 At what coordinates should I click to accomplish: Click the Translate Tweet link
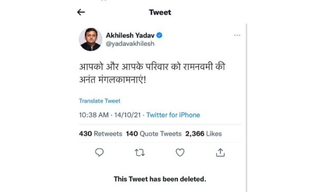(100, 101)
